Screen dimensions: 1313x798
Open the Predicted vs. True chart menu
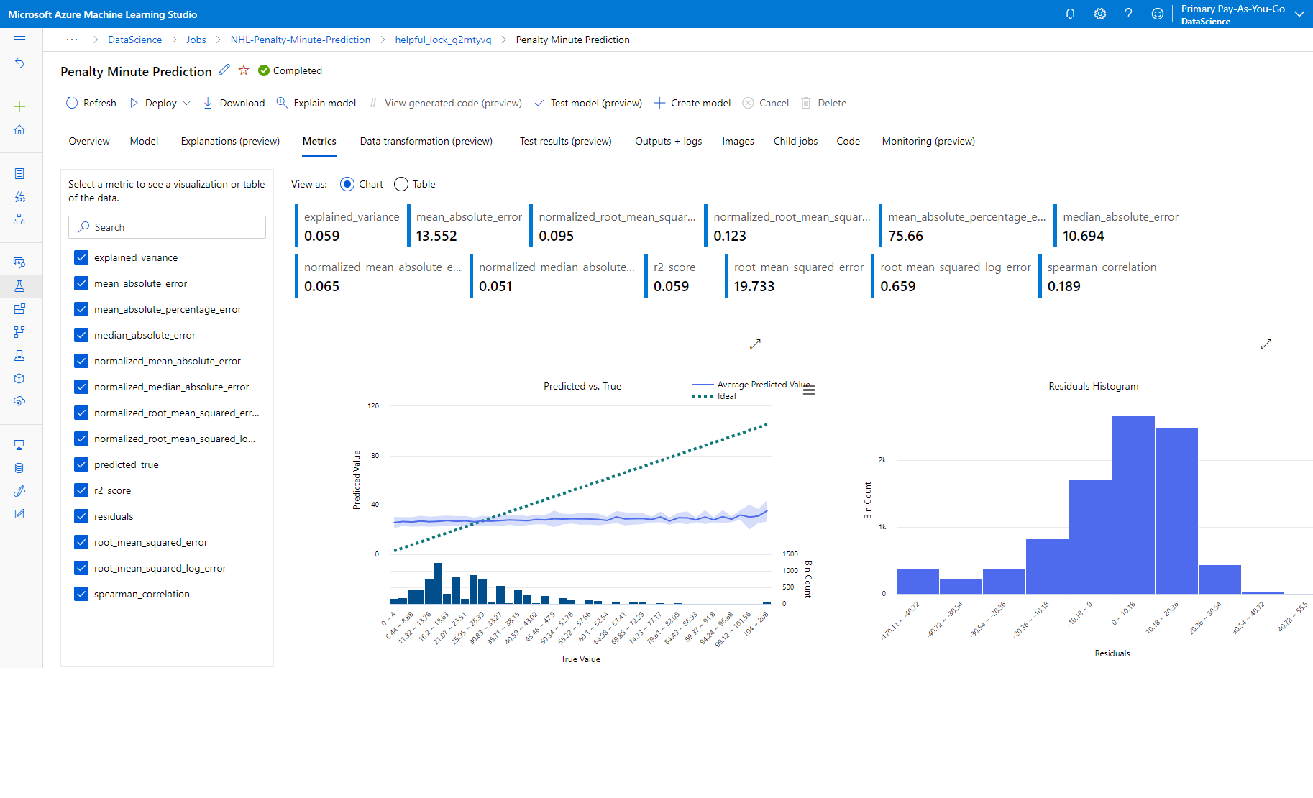808,389
